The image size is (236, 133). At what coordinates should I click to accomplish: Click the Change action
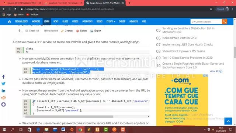click(67, 31)
